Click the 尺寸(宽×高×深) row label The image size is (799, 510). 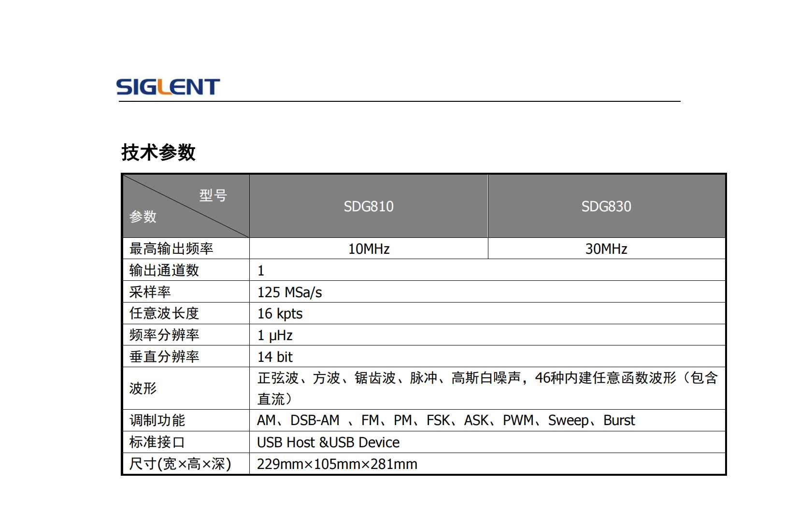coord(180,464)
